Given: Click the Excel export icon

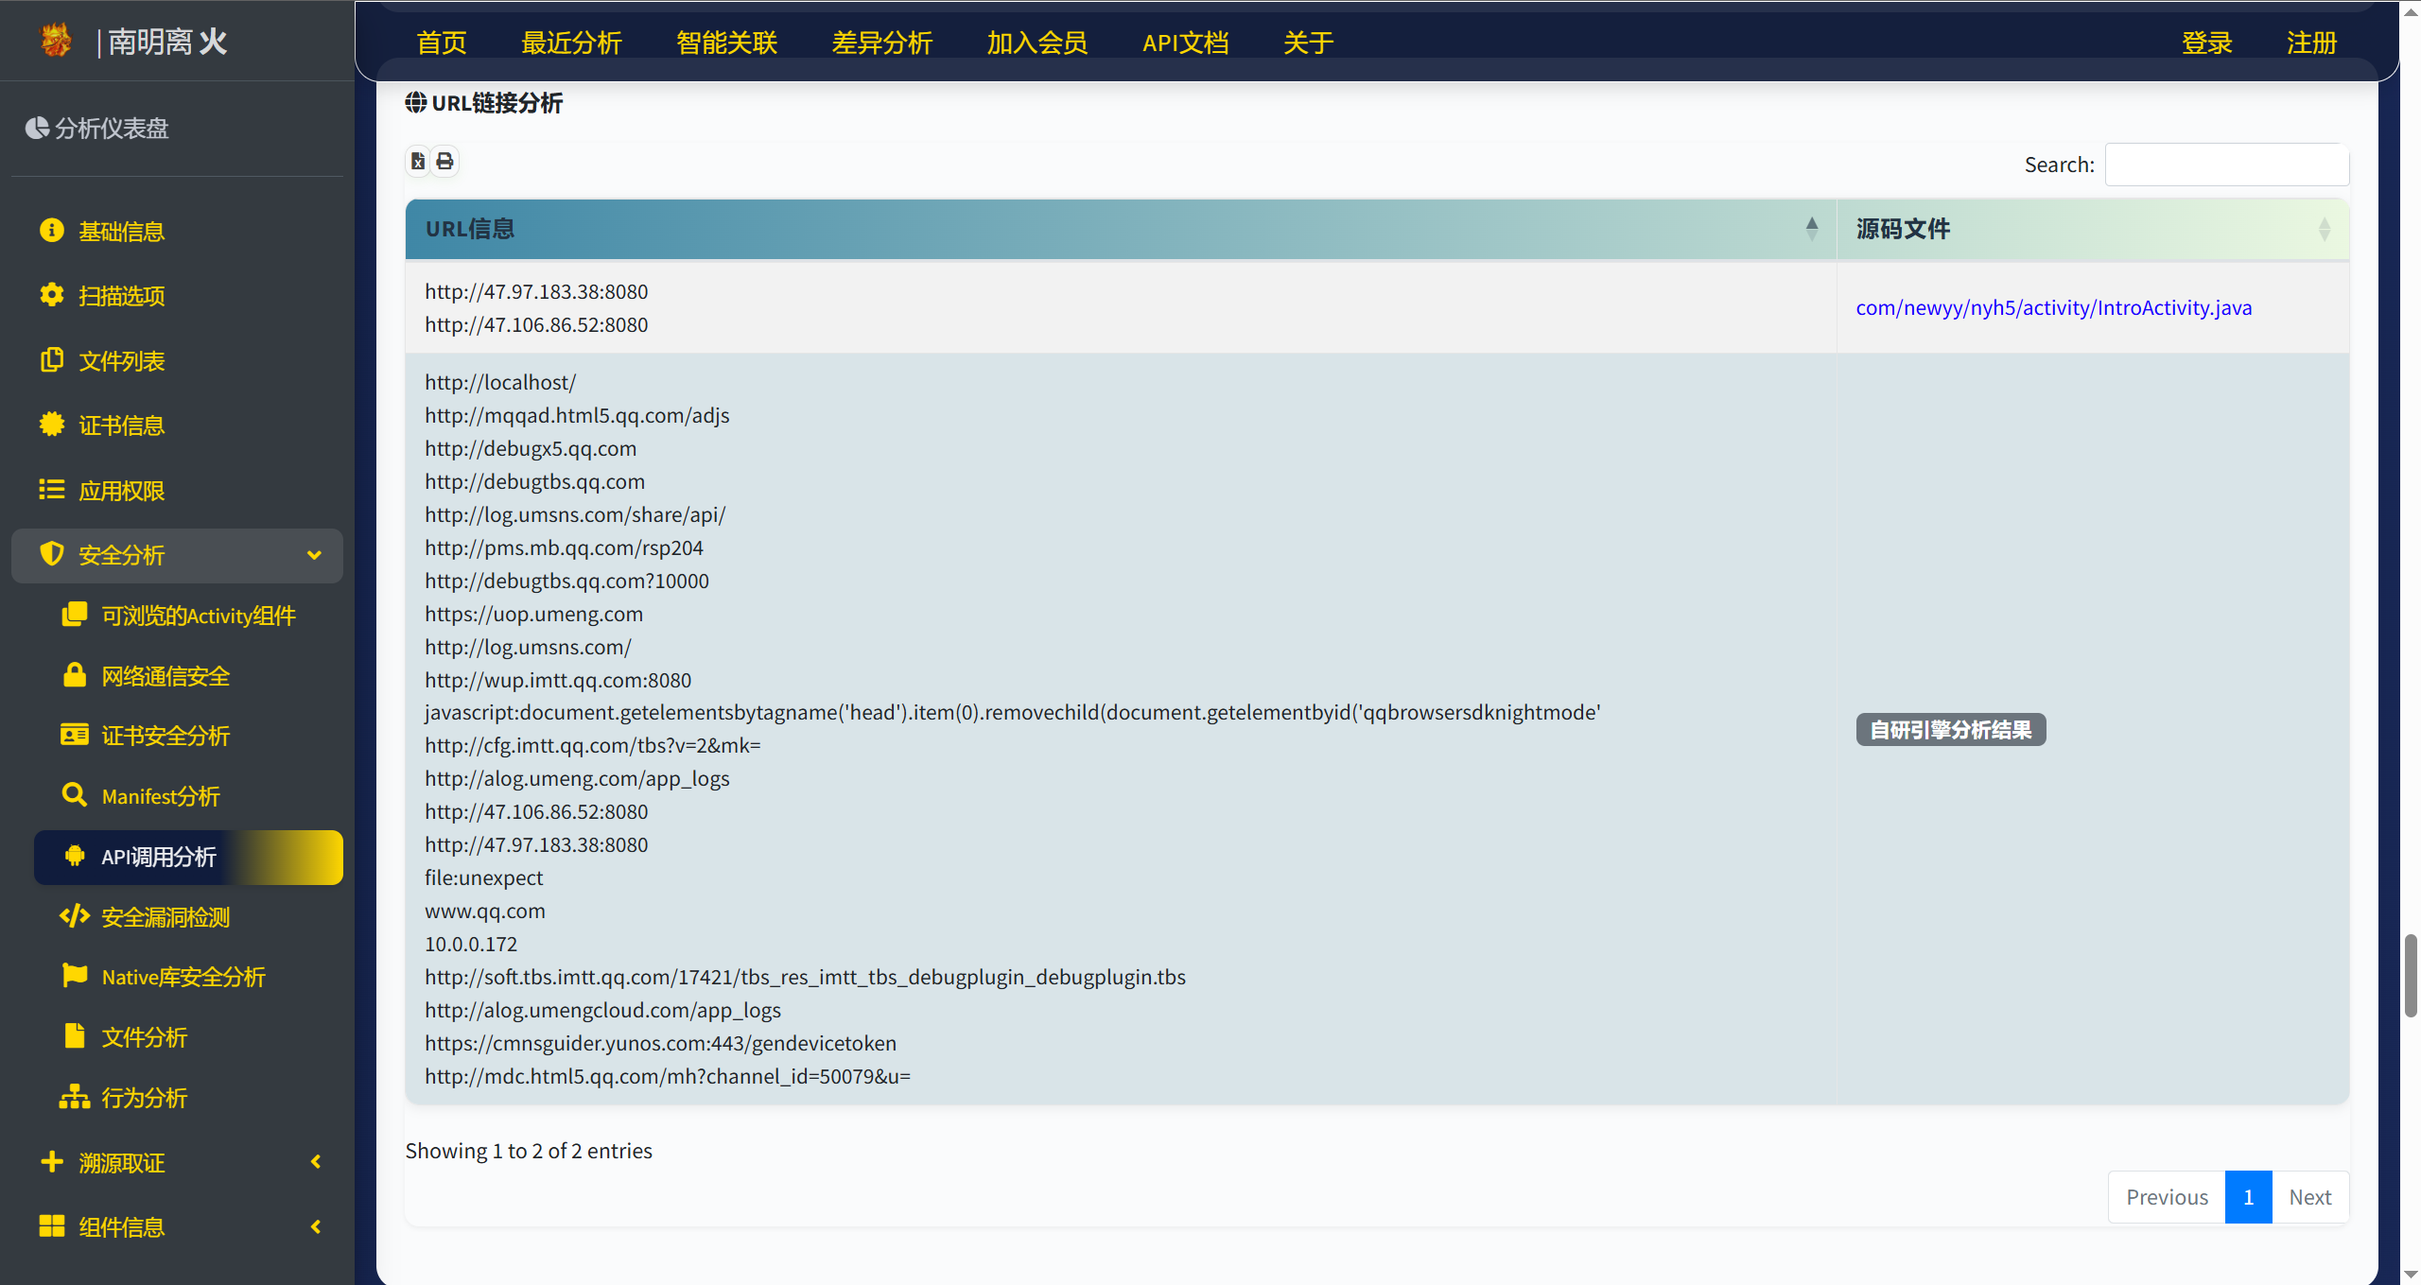Looking at the screenshot, I should [x=419, y=161].
